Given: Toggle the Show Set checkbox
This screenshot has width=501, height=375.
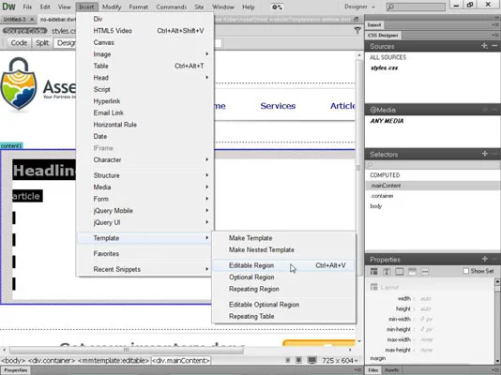Looking at the screenshot, I should click(x=465, y=271).
